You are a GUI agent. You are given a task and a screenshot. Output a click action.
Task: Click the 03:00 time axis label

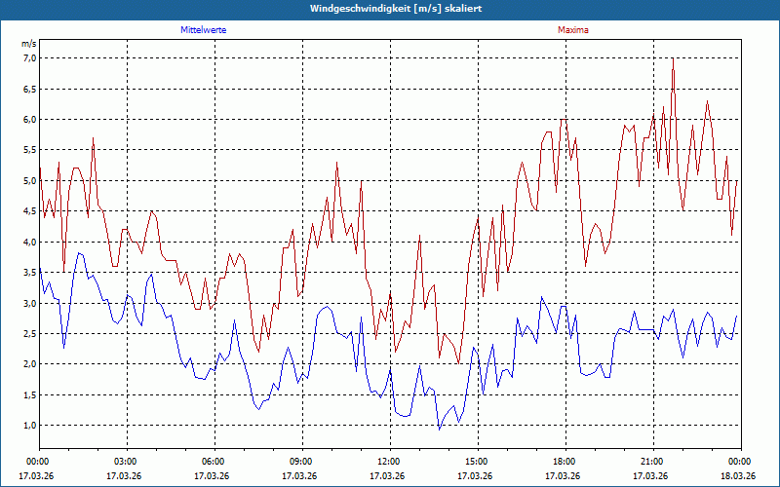coord(127,462)
